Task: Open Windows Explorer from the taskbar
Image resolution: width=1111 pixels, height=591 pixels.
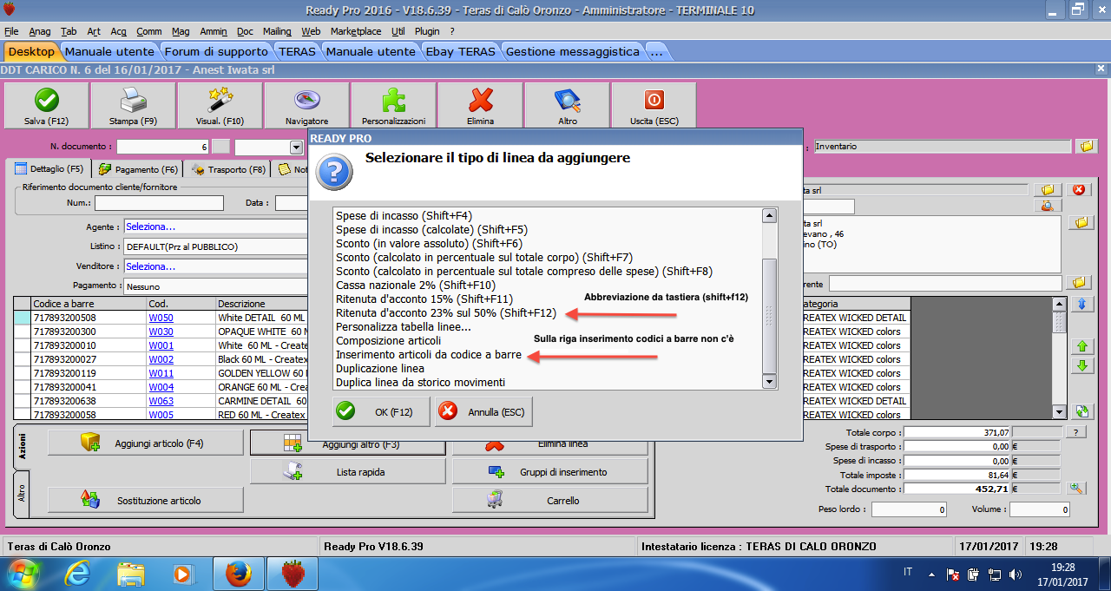Action: [130, 574]
